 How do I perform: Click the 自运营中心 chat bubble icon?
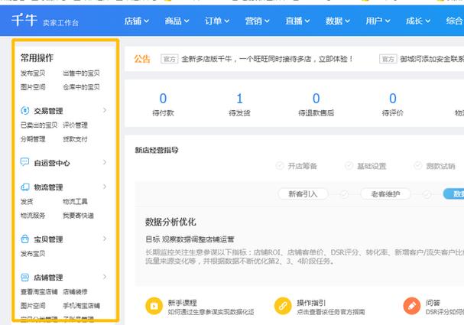click(x=25, y=162)
